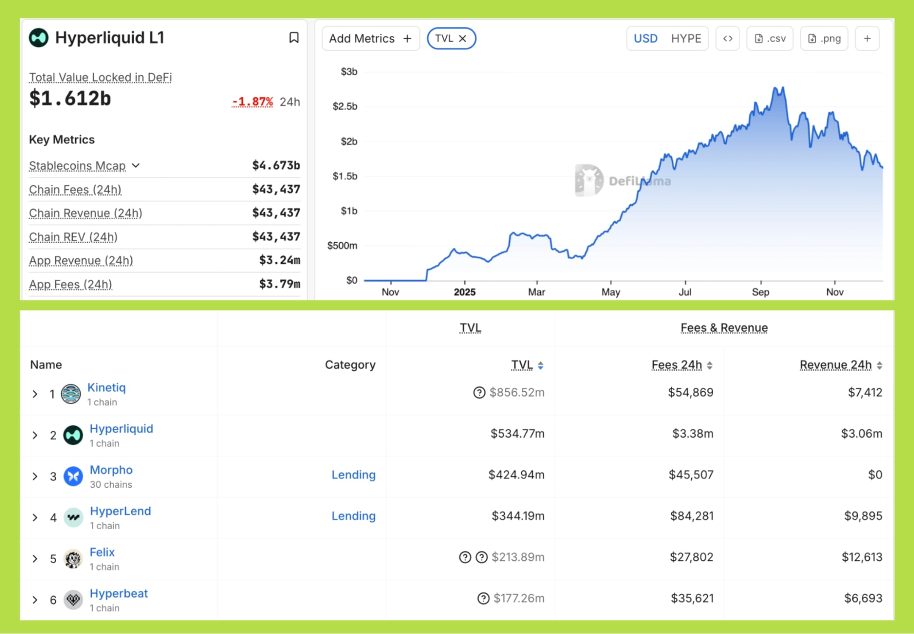Bookmark the Hyperliquid L1 chain
Image resolution: width=914 pixels, height=634 pixels.
(x=294, y=37)
